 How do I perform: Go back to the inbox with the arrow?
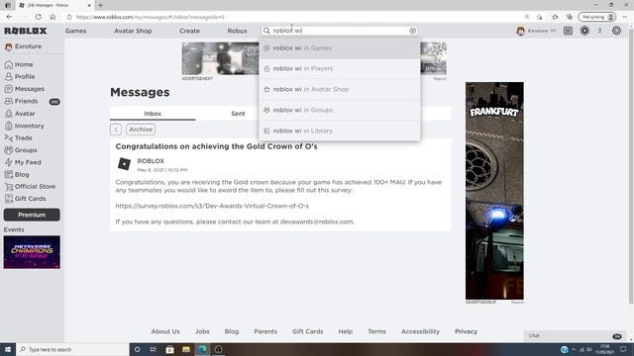116,130
